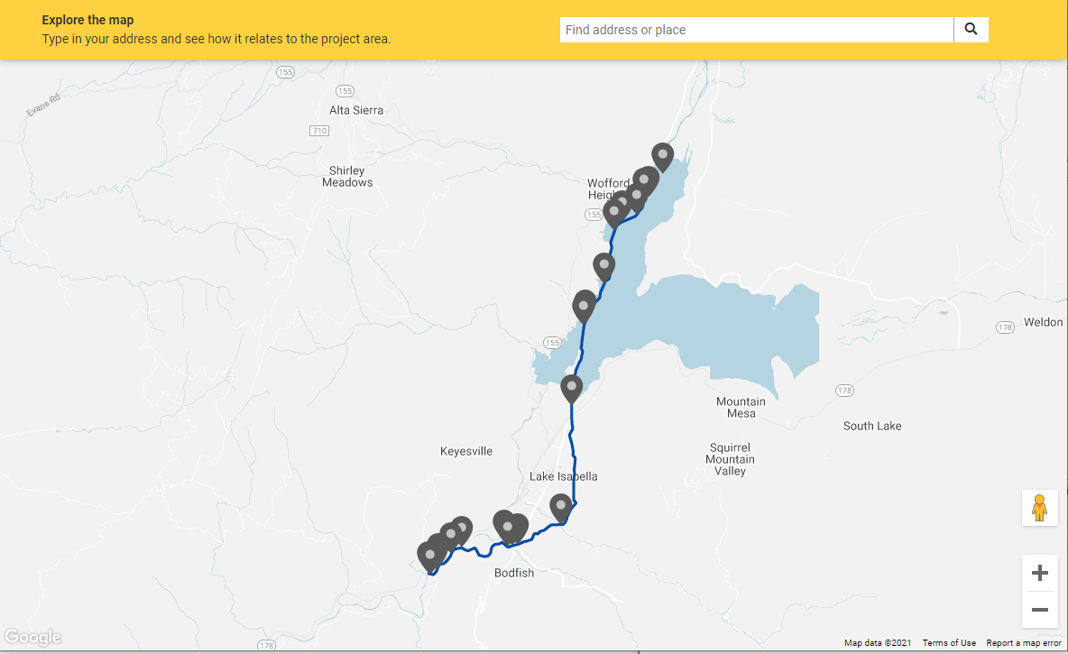Type in the Find address or place field

(x=756, y=30)
